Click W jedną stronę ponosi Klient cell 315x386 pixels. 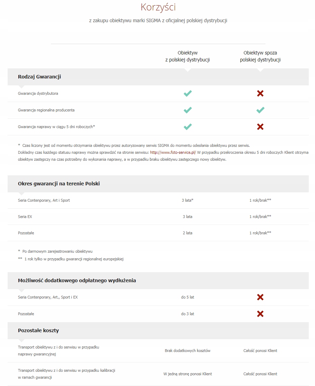pyautogui.click(x=188, y=374)
